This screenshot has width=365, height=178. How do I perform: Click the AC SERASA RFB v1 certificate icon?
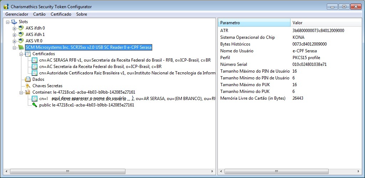(x=35, y=60)
